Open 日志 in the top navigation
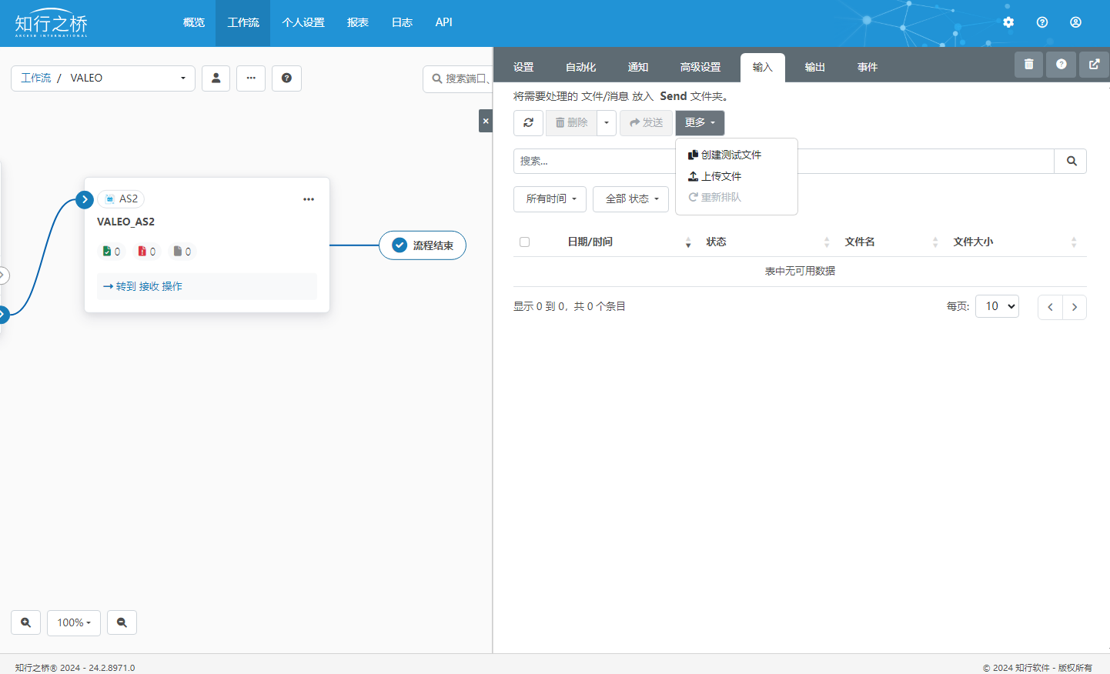Image resolution: width=1110 pixels, height=674 pixels. 402,23
